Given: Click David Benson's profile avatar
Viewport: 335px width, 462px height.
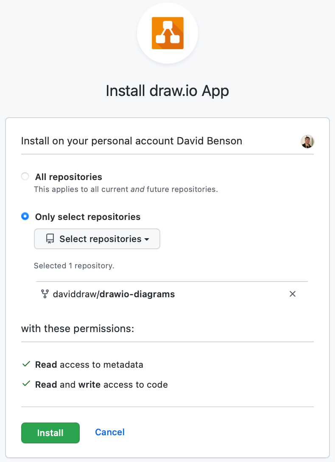Looking at the screenshot, I should point(307,141).
